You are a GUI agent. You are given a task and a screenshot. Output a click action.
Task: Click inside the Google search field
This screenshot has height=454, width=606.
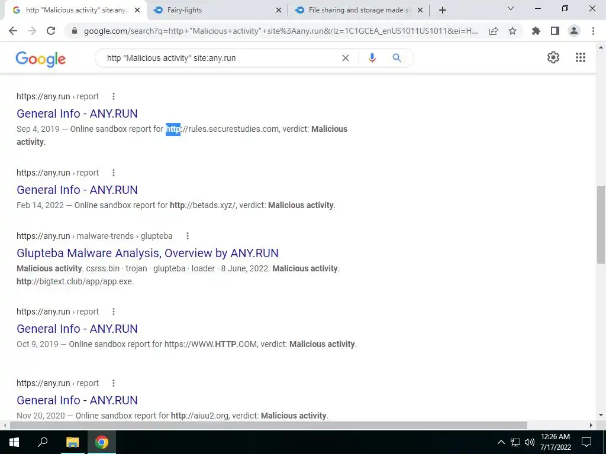(220, 58)
